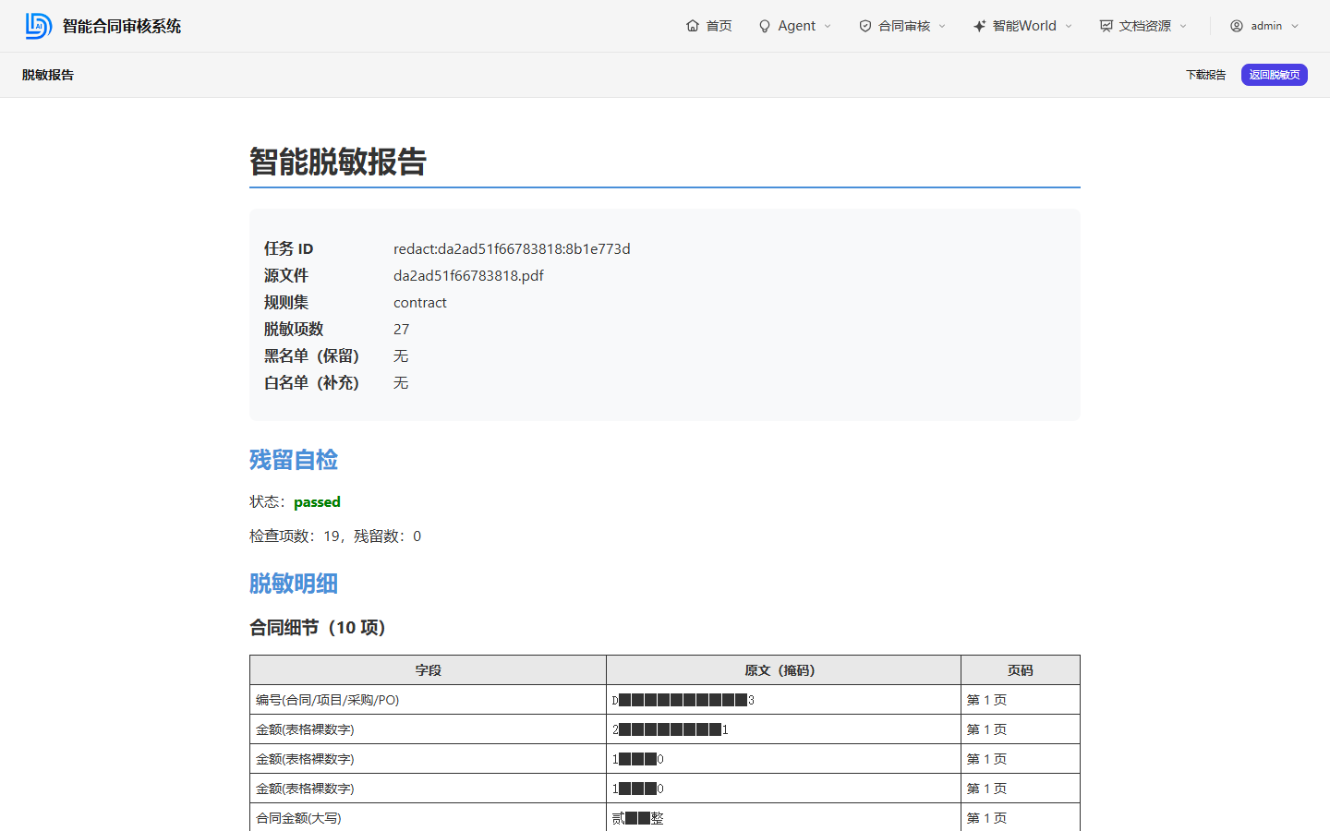Viewport: 1330px width, 831px height.
Task: Click the passed status text
Action: click(317, 501)
